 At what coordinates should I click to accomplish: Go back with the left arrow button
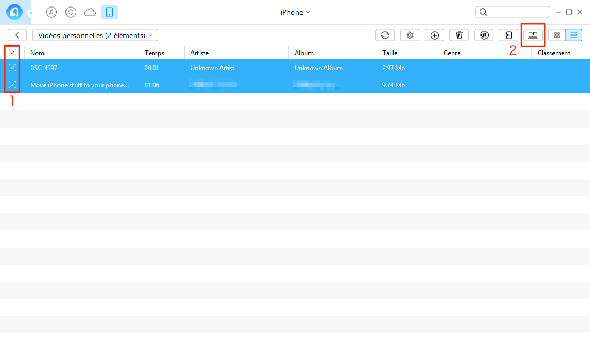coord(17,35)
